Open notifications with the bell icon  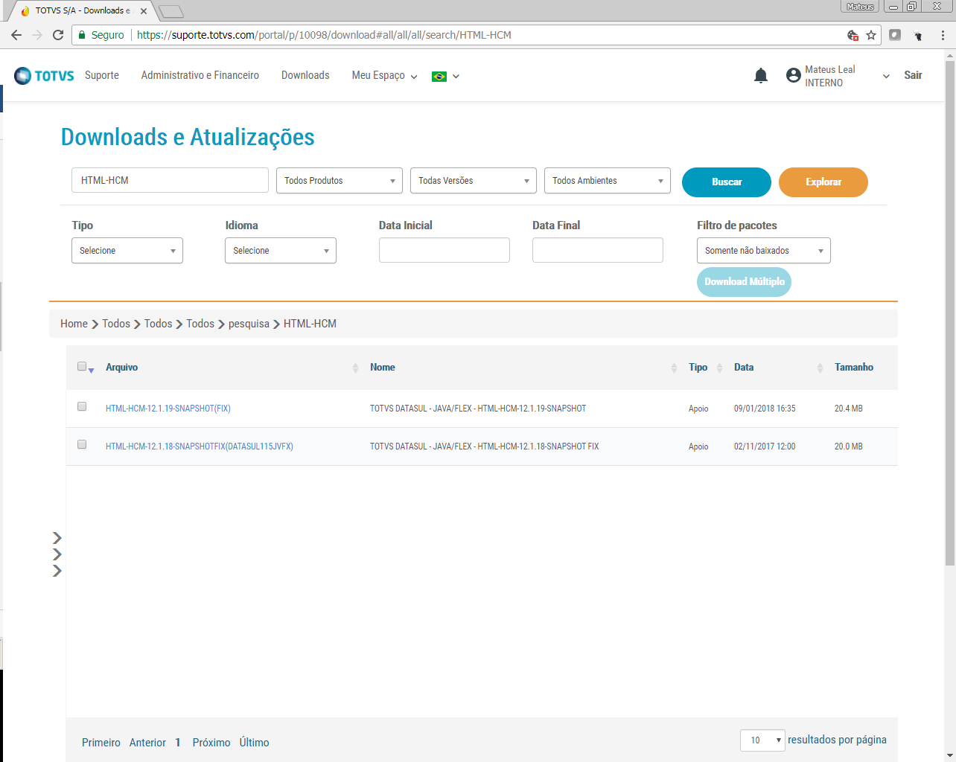coord(761,75)
